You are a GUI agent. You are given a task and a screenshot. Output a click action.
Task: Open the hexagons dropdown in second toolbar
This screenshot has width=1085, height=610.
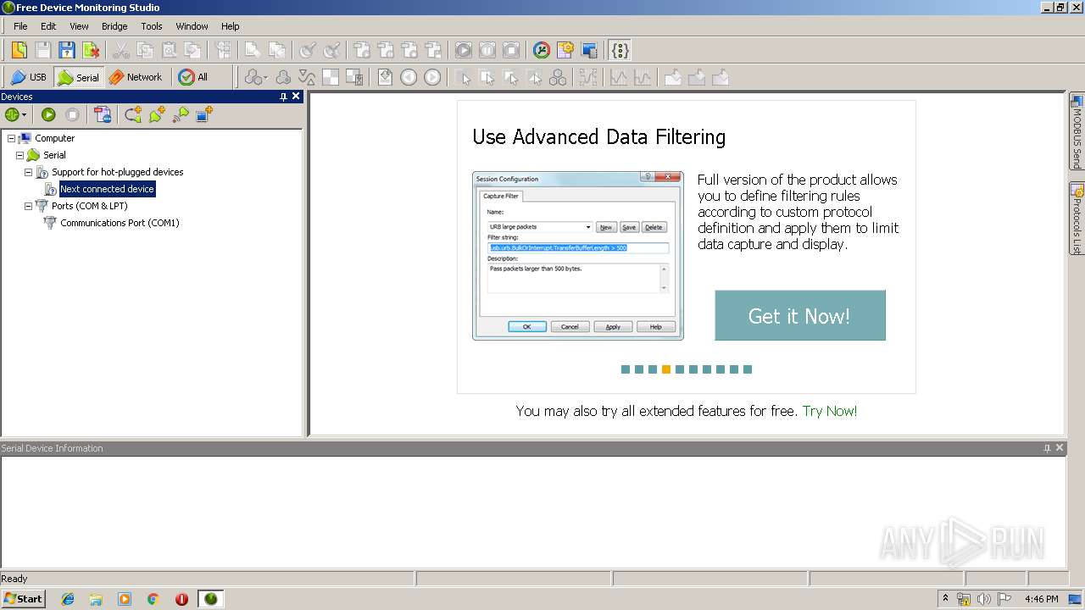[256, 77]
